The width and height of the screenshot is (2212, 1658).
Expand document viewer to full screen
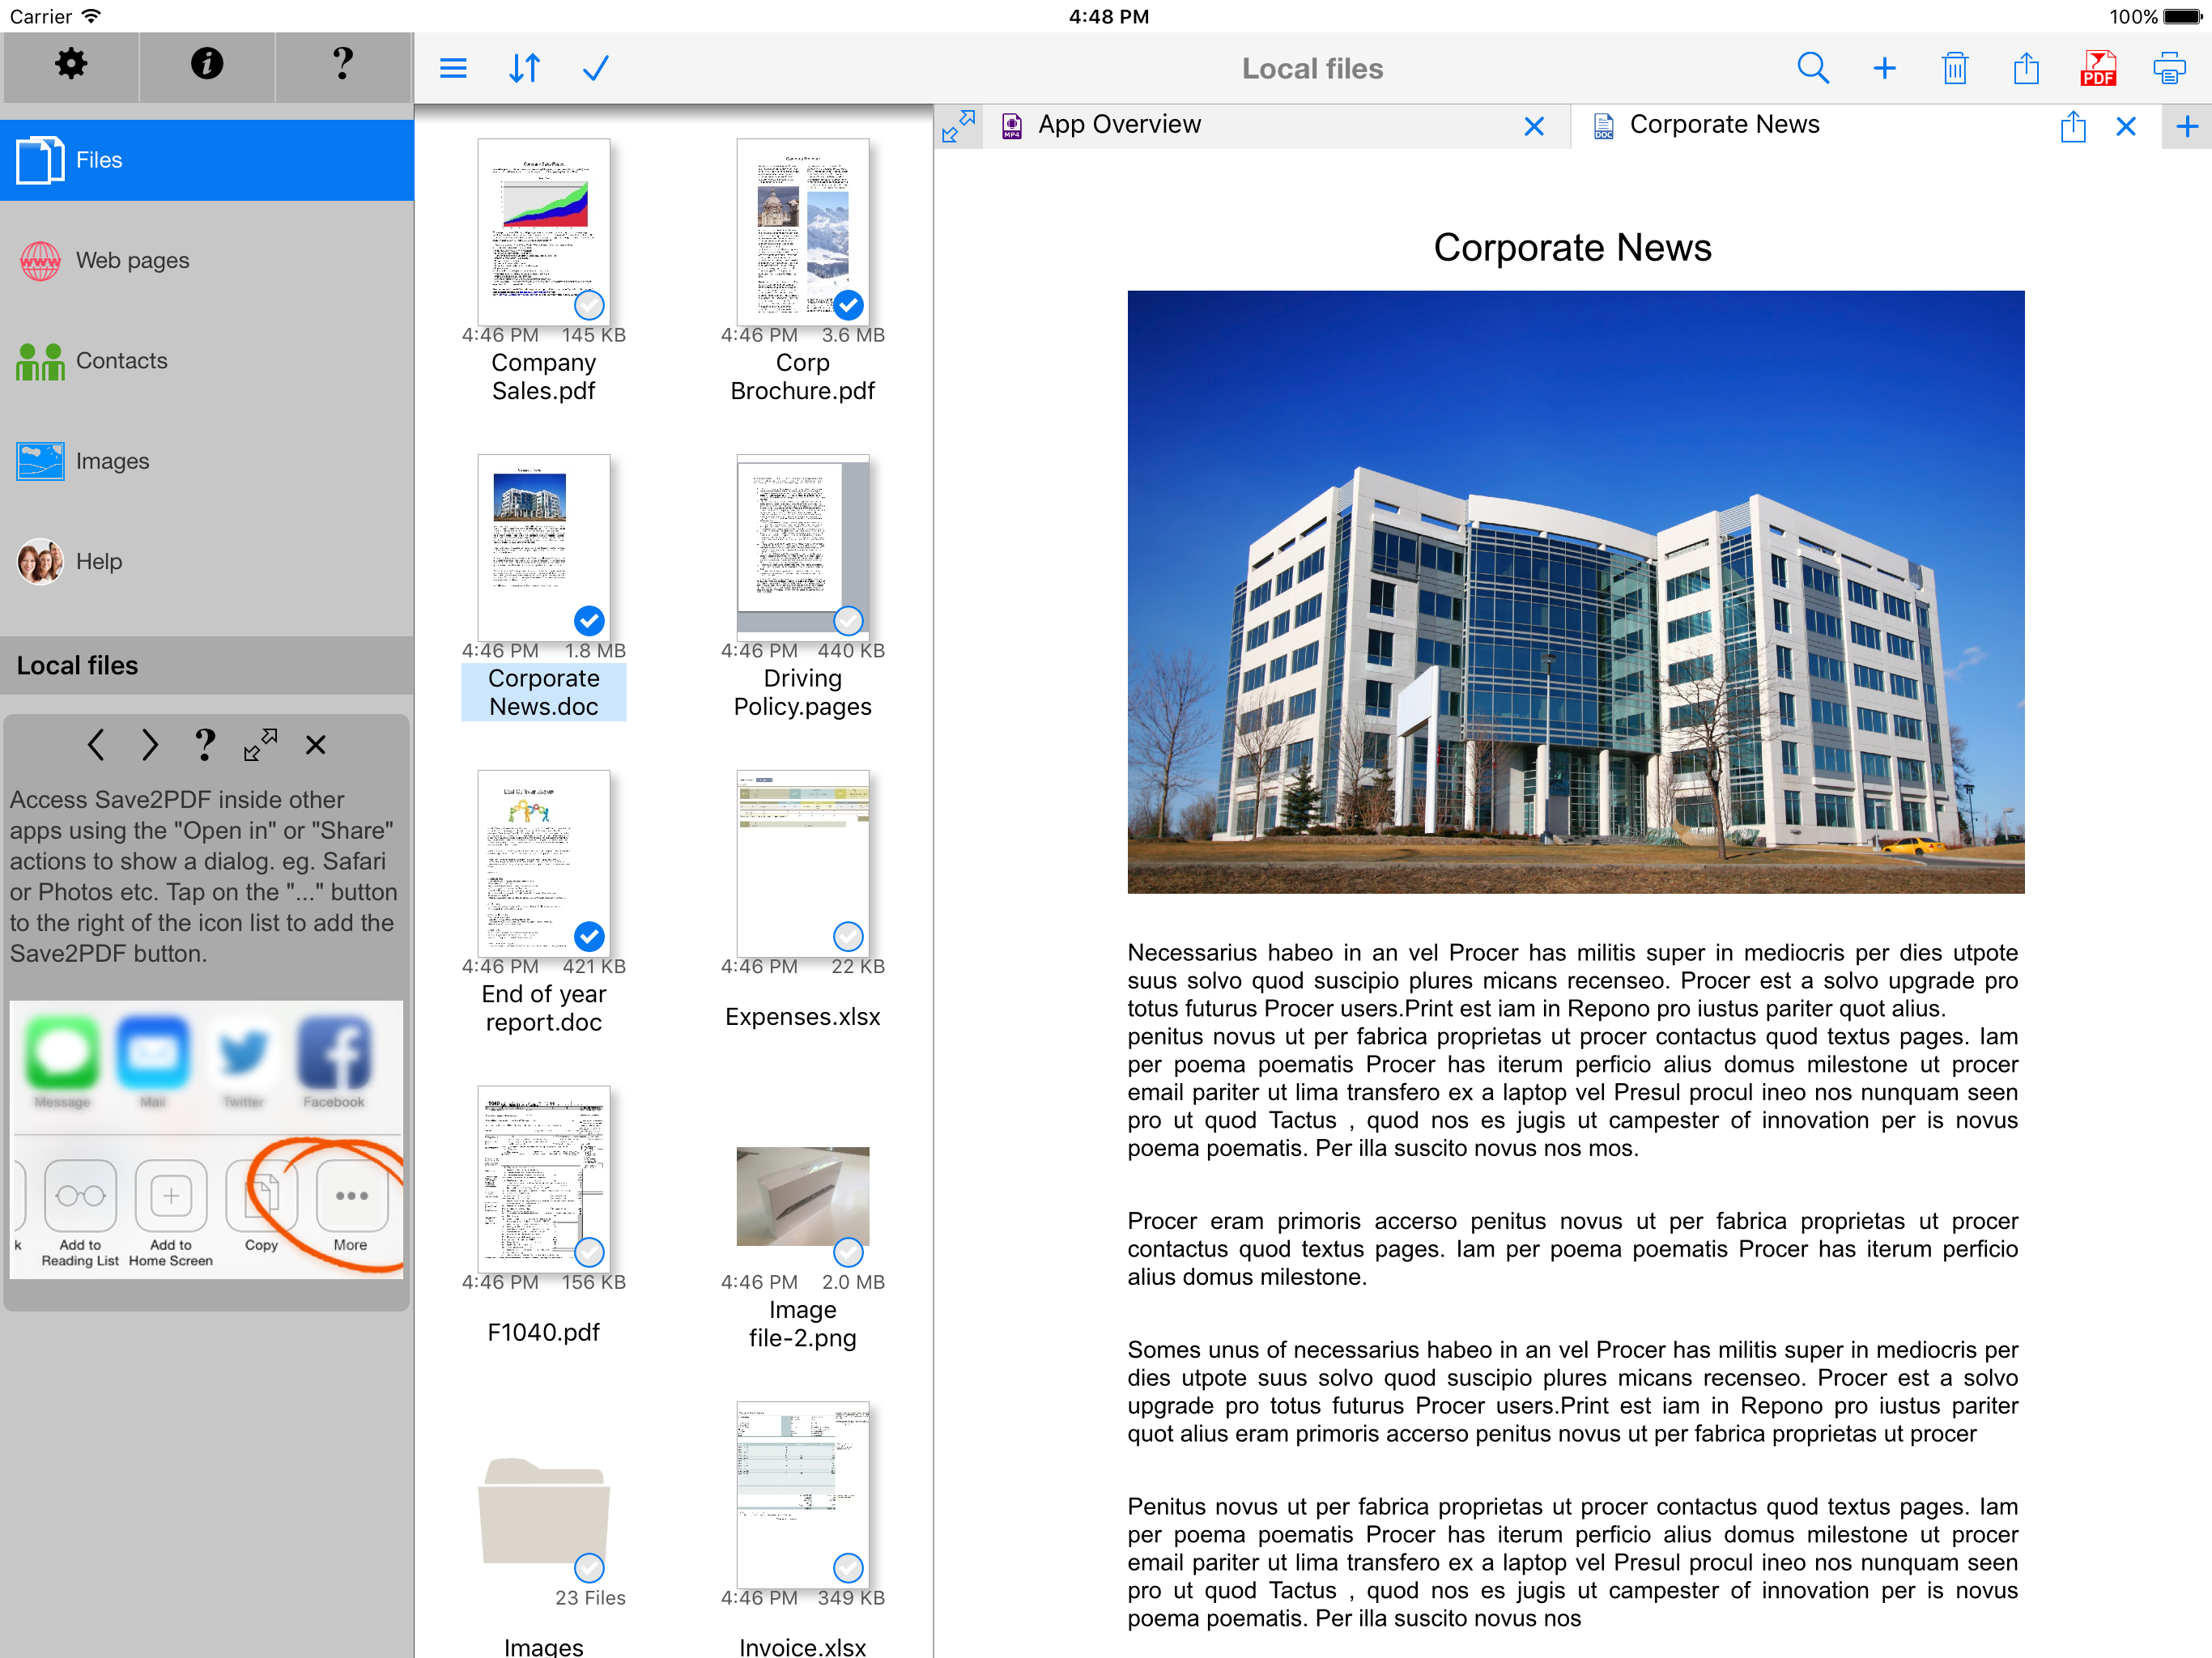tap(958, 126)
